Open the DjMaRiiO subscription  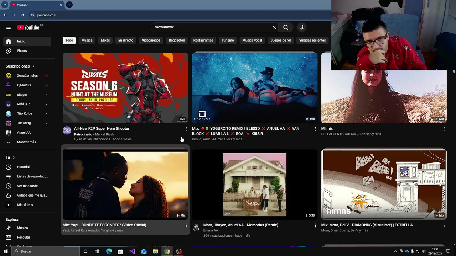27,85
